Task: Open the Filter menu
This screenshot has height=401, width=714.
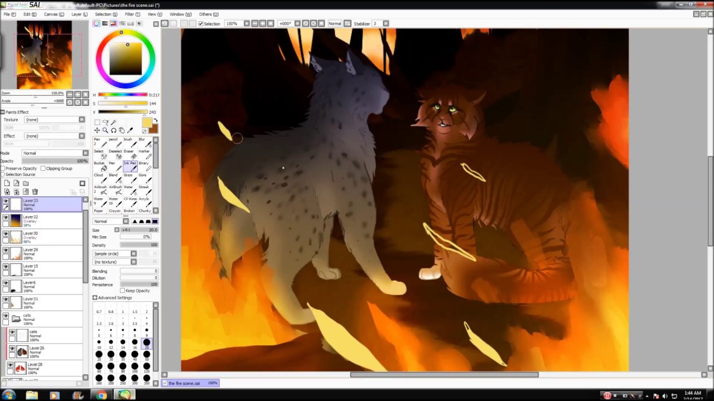Action: click(132, 14)
